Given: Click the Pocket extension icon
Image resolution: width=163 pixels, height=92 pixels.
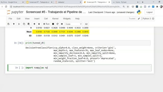Looking at the screenshot, I should click(x=133, y=7).
